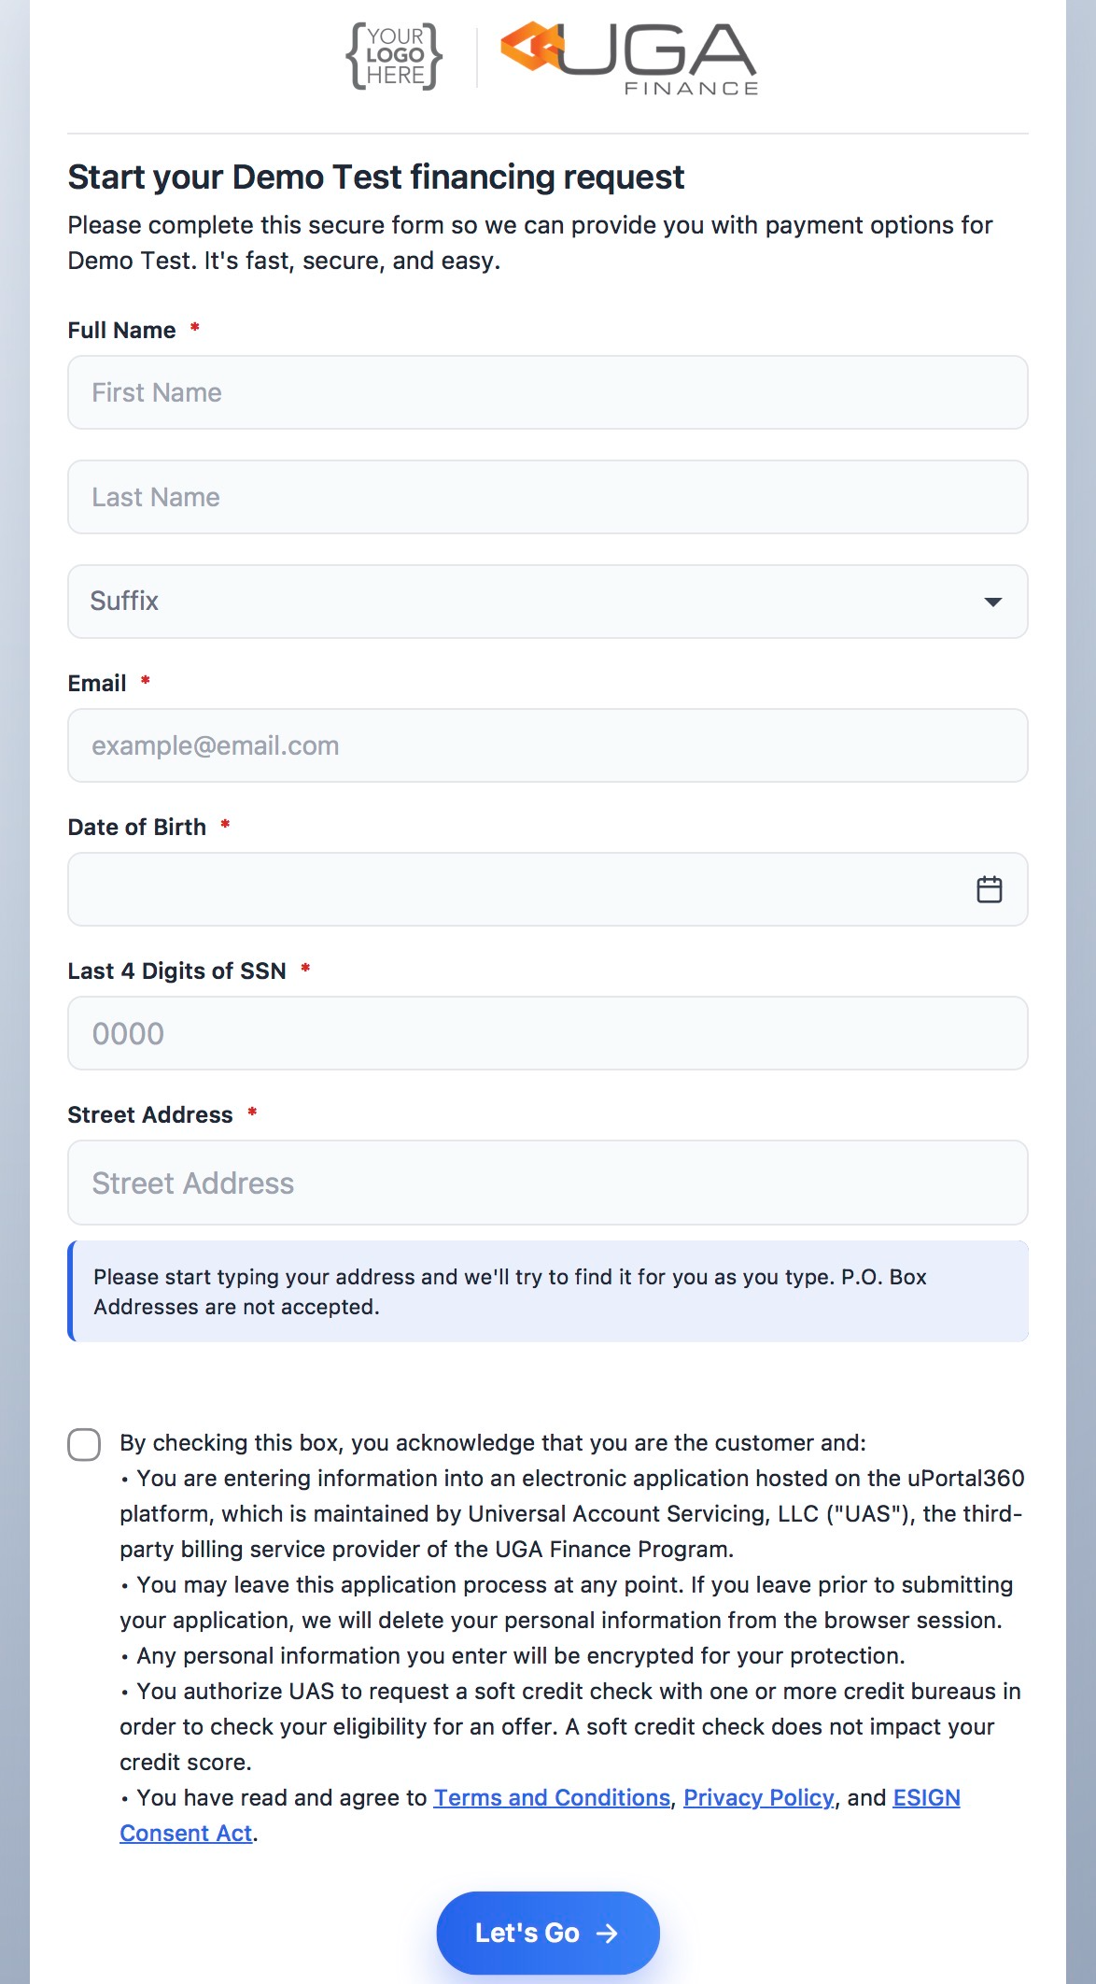The width and height of the screenshot is (1096, 1984).
Task: Focus the Email address field
Action: click(x=548, y=745)
